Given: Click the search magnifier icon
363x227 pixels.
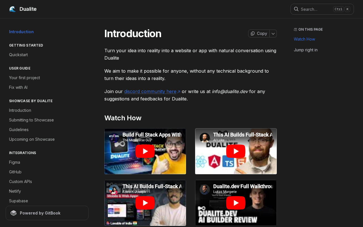Looking at the screenshot, I should click(x=296, y=9).
